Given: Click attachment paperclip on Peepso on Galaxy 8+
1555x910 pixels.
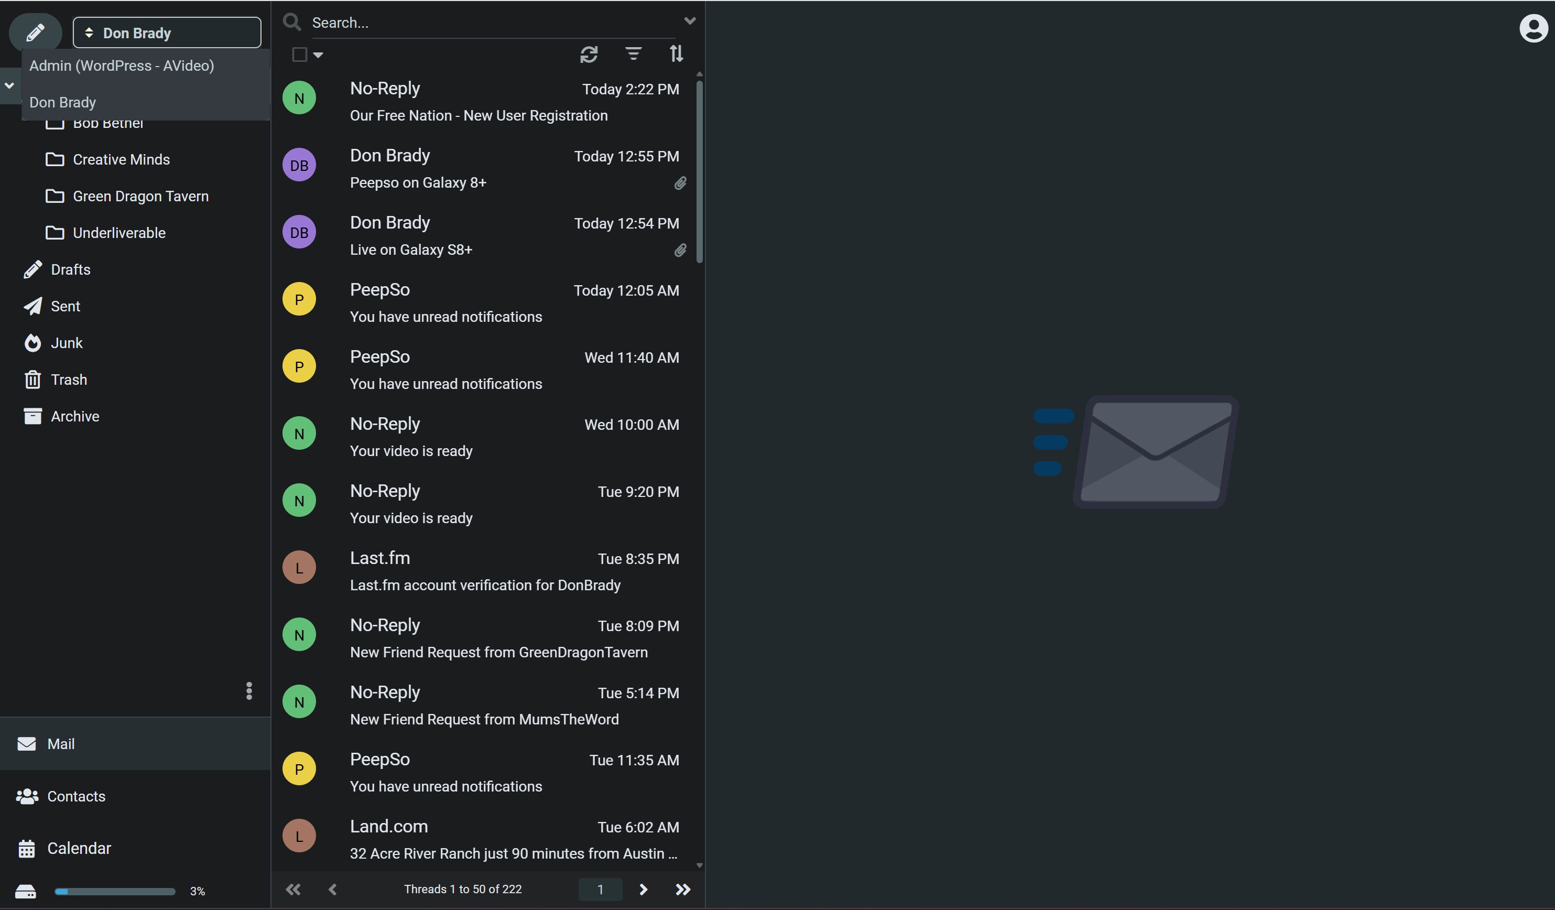Looking at the screenshot, I should 680,183.
